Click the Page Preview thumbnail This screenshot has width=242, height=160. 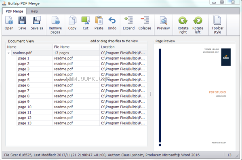[195, 97]
